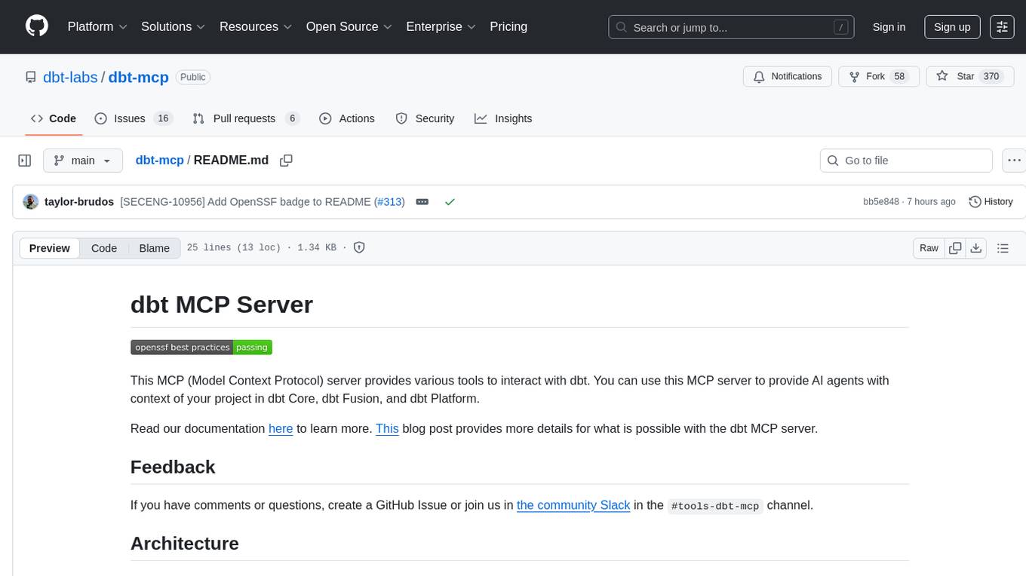This screenshot has width=1026, height=576.
Task: Select the Blame view
Action: click(154, 248)
